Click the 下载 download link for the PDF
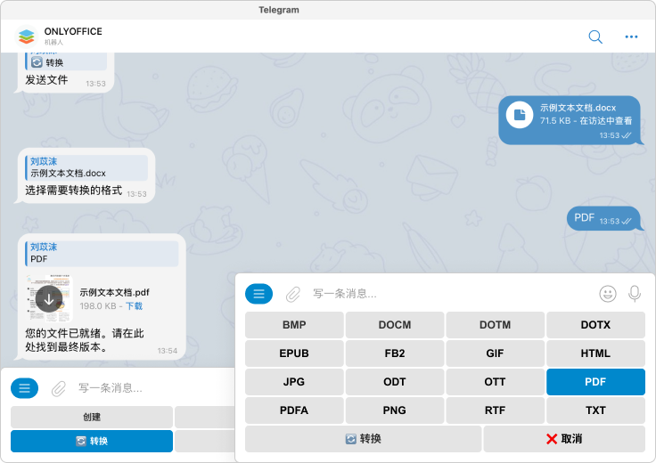 click(134, 306)
